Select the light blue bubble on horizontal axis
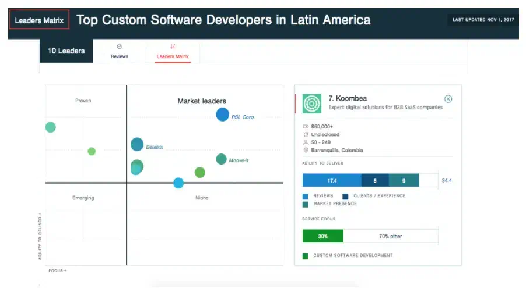 click(x=178, y=183)
